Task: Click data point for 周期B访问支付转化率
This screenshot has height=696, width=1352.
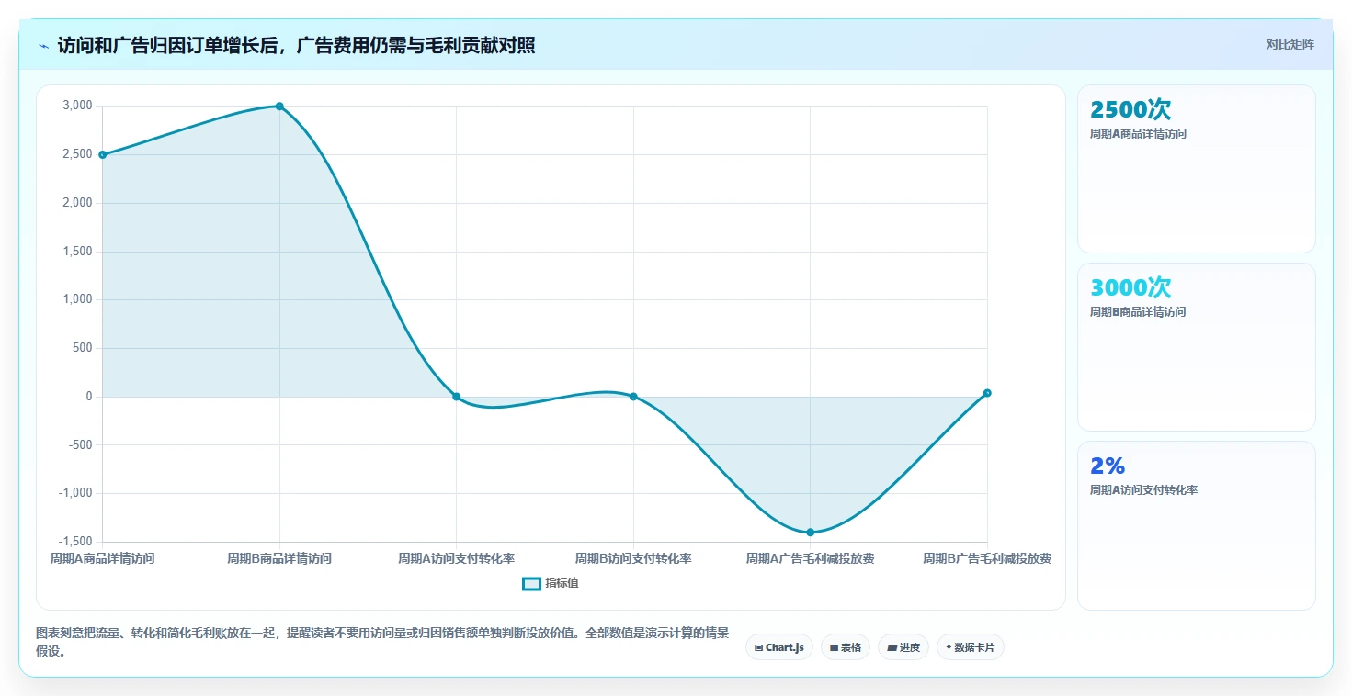Action: click(633, 397)
